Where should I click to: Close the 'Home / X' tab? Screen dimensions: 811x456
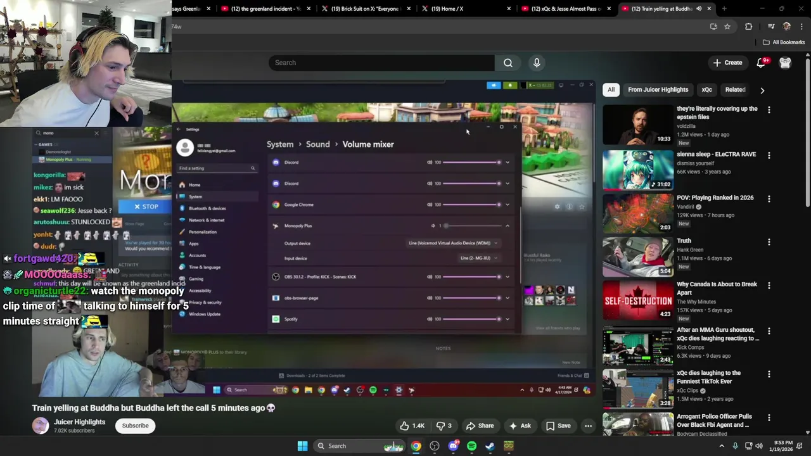(509, 9)
